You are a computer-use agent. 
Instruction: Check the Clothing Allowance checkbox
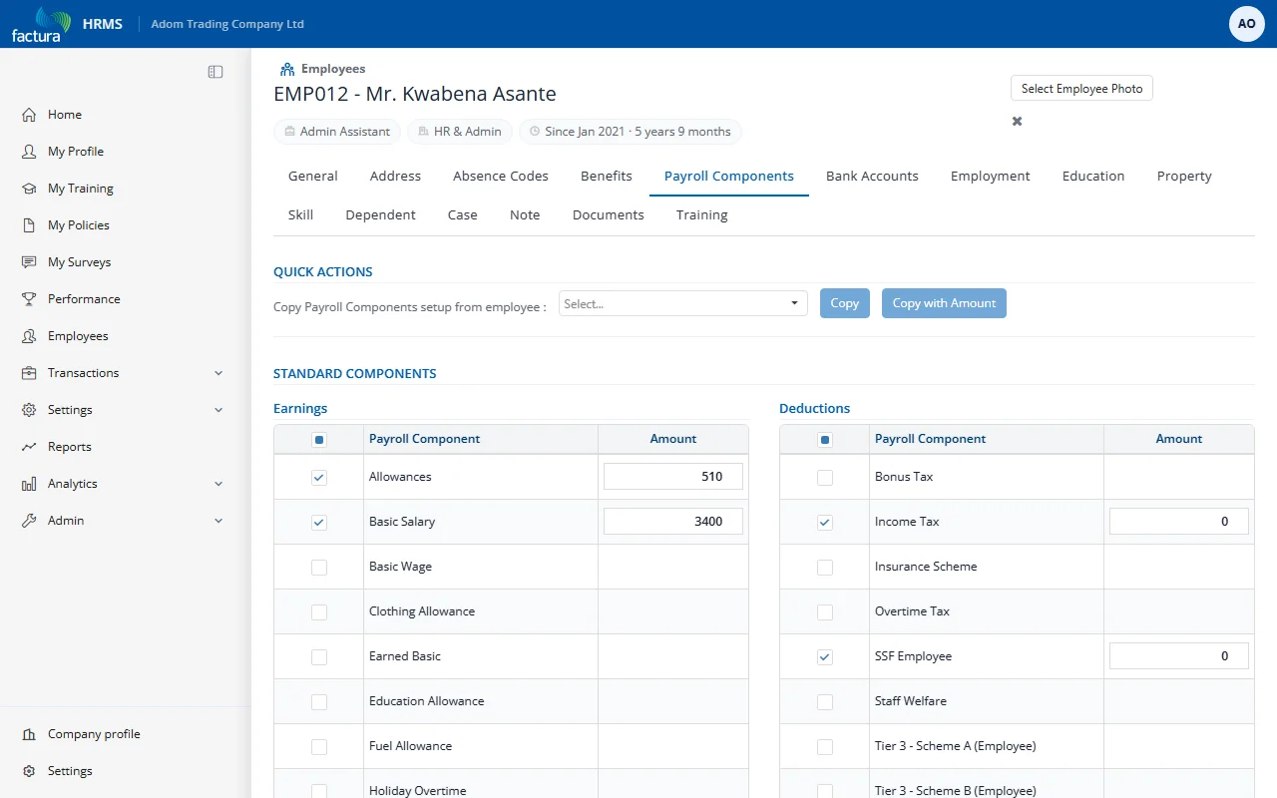[319, 612]
